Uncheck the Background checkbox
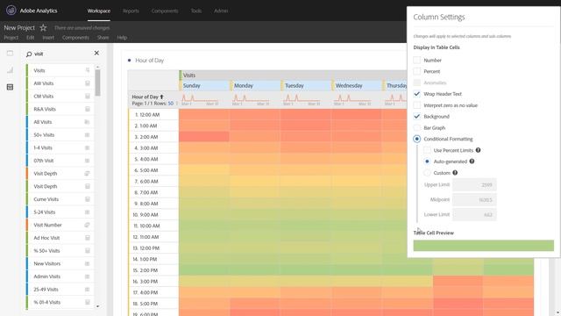 pos(417,117)
